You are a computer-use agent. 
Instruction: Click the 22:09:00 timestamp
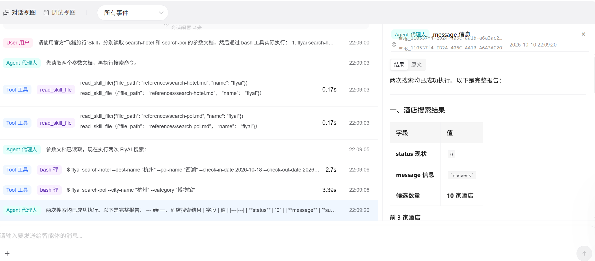(359, 43)
